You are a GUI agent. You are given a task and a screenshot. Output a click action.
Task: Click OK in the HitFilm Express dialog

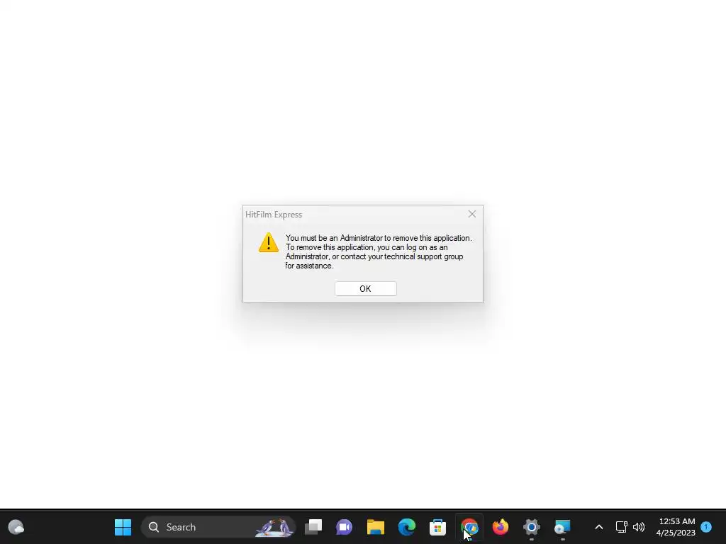coord(365,289)
